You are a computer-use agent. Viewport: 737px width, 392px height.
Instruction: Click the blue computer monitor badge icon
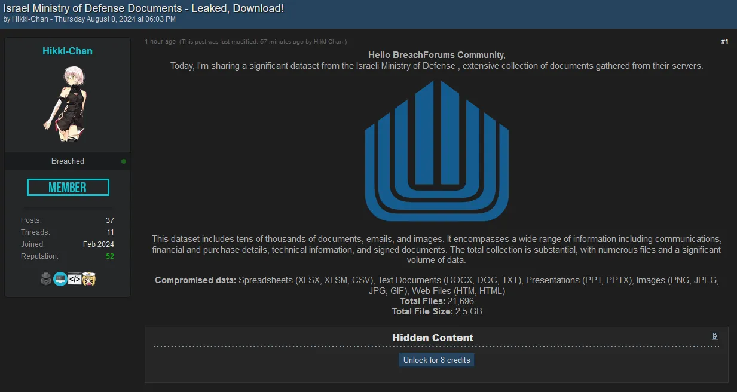pos(60,278)
